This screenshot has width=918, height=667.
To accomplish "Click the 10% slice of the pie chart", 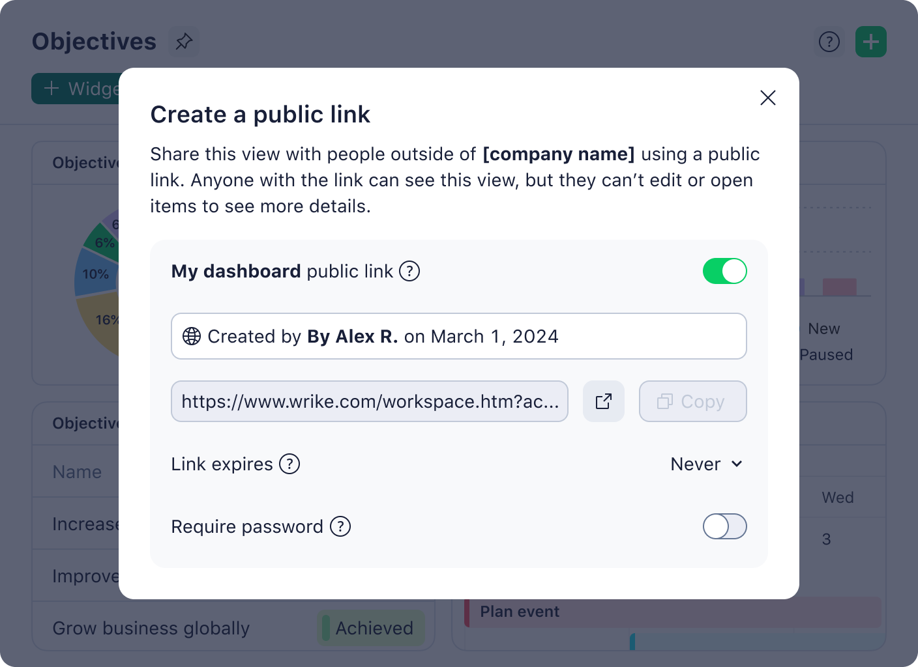I will point(96,274).
